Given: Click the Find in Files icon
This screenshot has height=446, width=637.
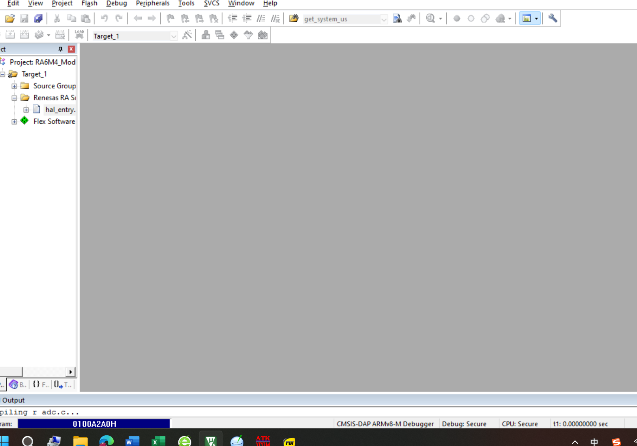Looking at the screenshot, I should coord(294,19).
